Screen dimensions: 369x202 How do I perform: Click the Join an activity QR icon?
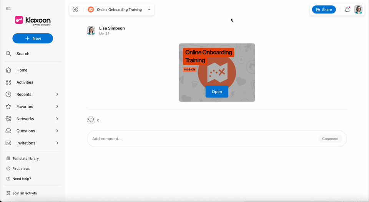pos(8,193)
